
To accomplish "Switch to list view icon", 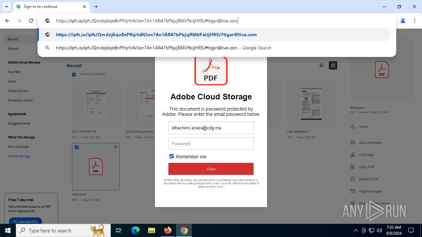I will click(x=322, y=66).
